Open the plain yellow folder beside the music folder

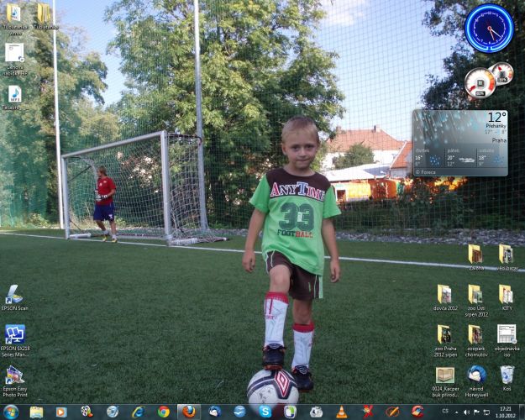pos(45,16)
